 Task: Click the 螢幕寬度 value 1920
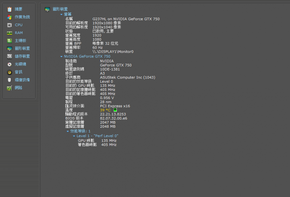(x=97, y=35)
